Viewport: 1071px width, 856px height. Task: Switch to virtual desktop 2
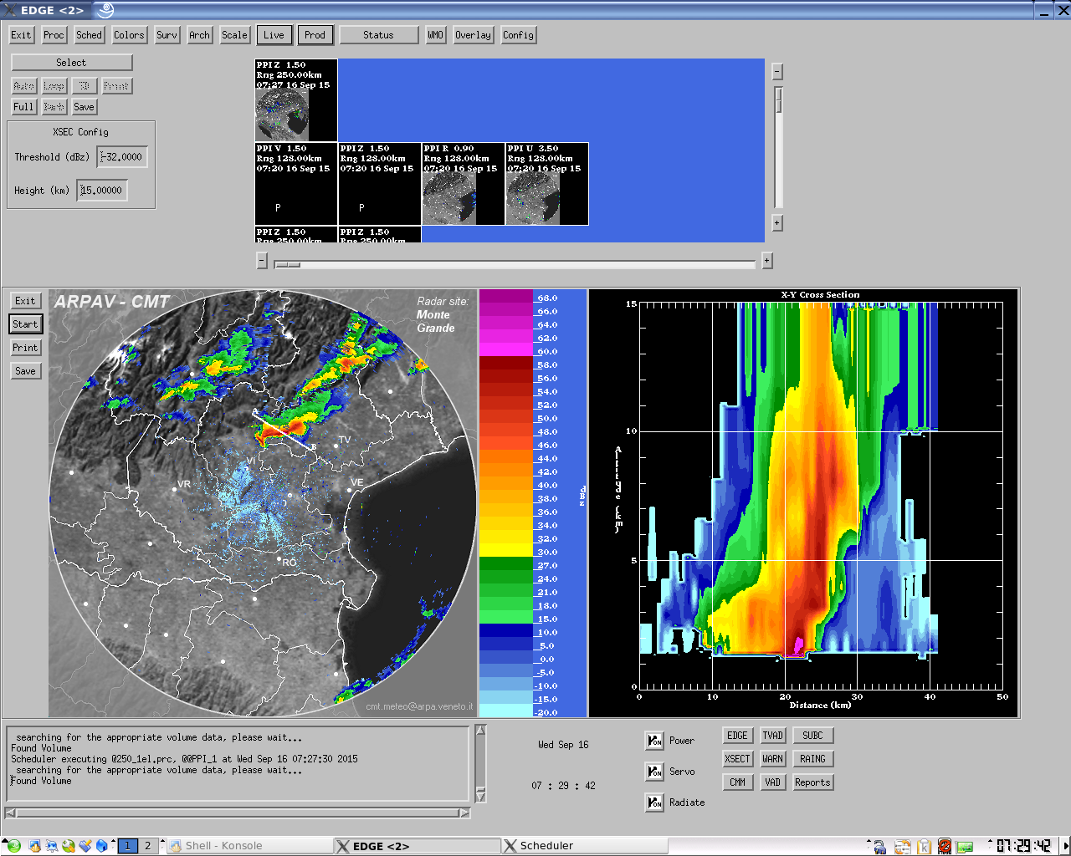[148, 846]
